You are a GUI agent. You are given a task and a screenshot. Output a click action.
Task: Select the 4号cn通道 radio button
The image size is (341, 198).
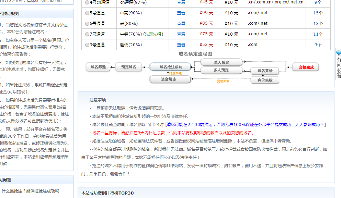click(x=87, y=2)
